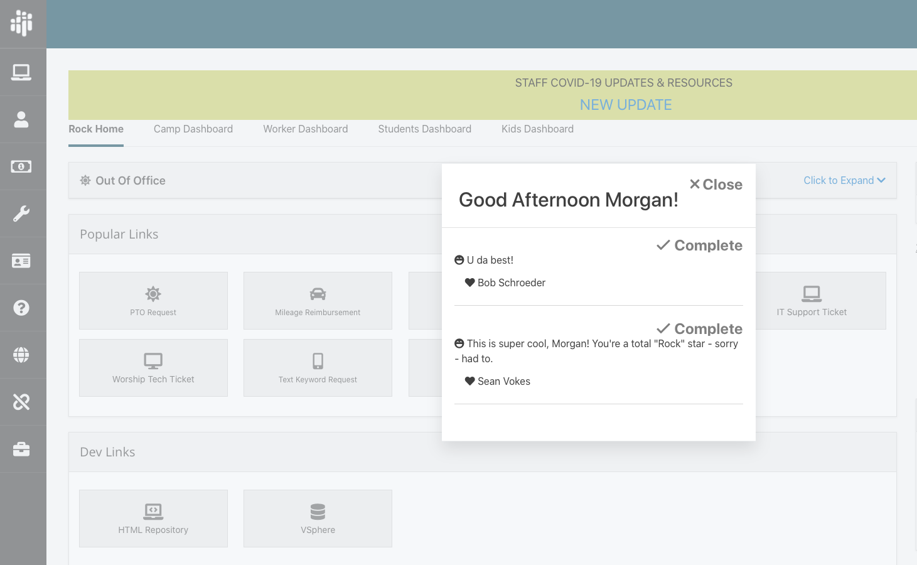Click the Dev Links heading
917x565 pixels.
click(x=107, y=452)
